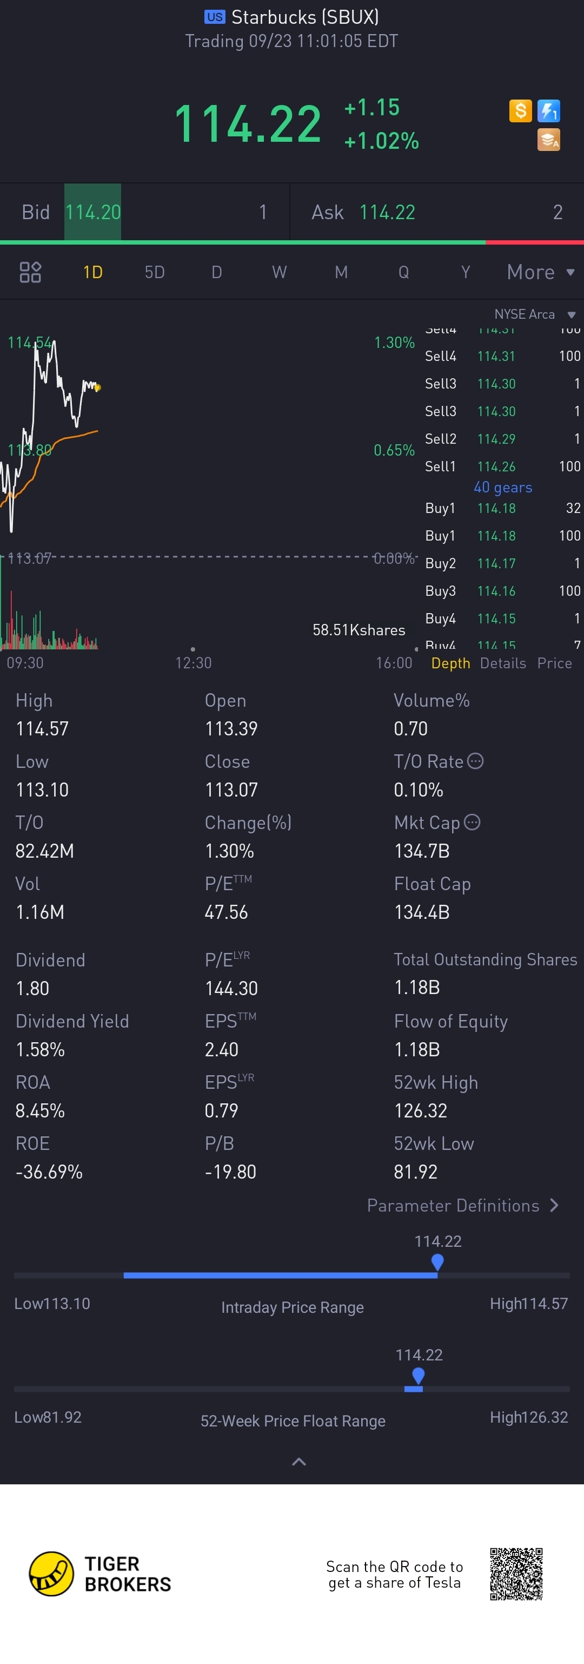Tap the Mkt Cap info icon

(473, 821)
